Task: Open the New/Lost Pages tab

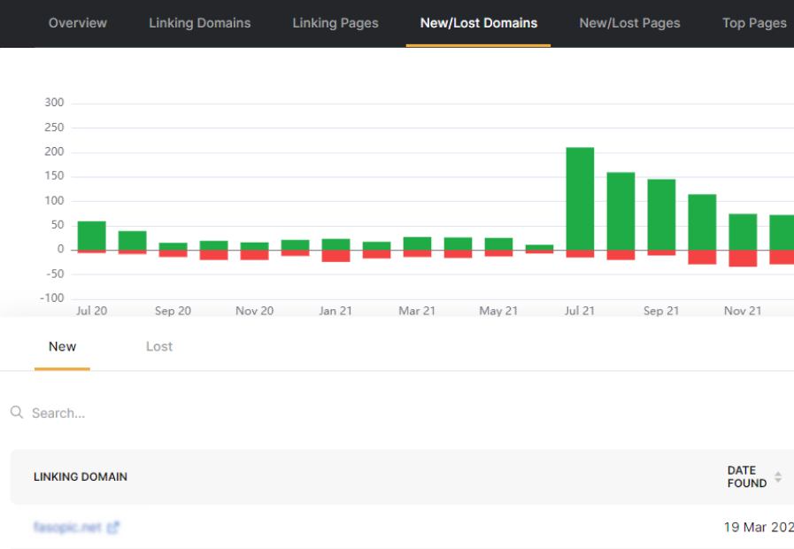Action: 629,23
